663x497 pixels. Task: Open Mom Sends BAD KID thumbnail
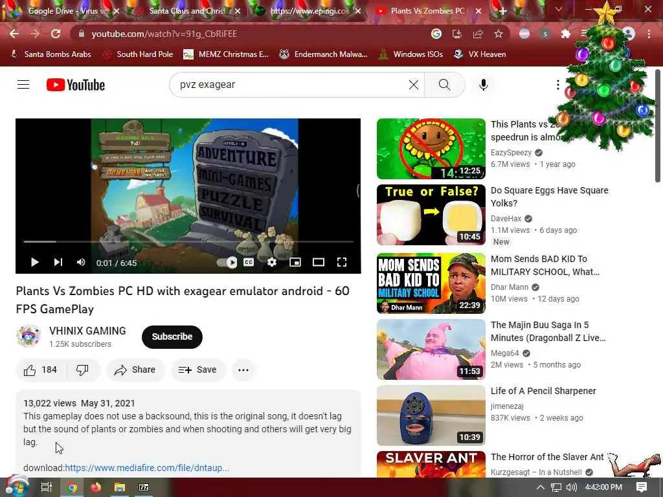point(431,283)
